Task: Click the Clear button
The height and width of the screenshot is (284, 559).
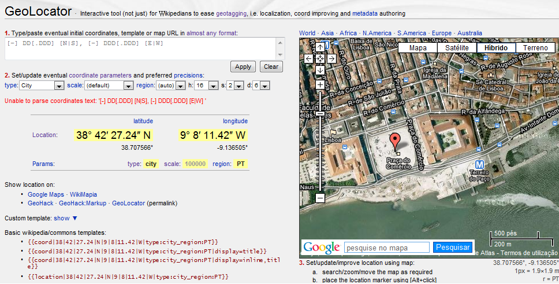Action: point(271,67)
